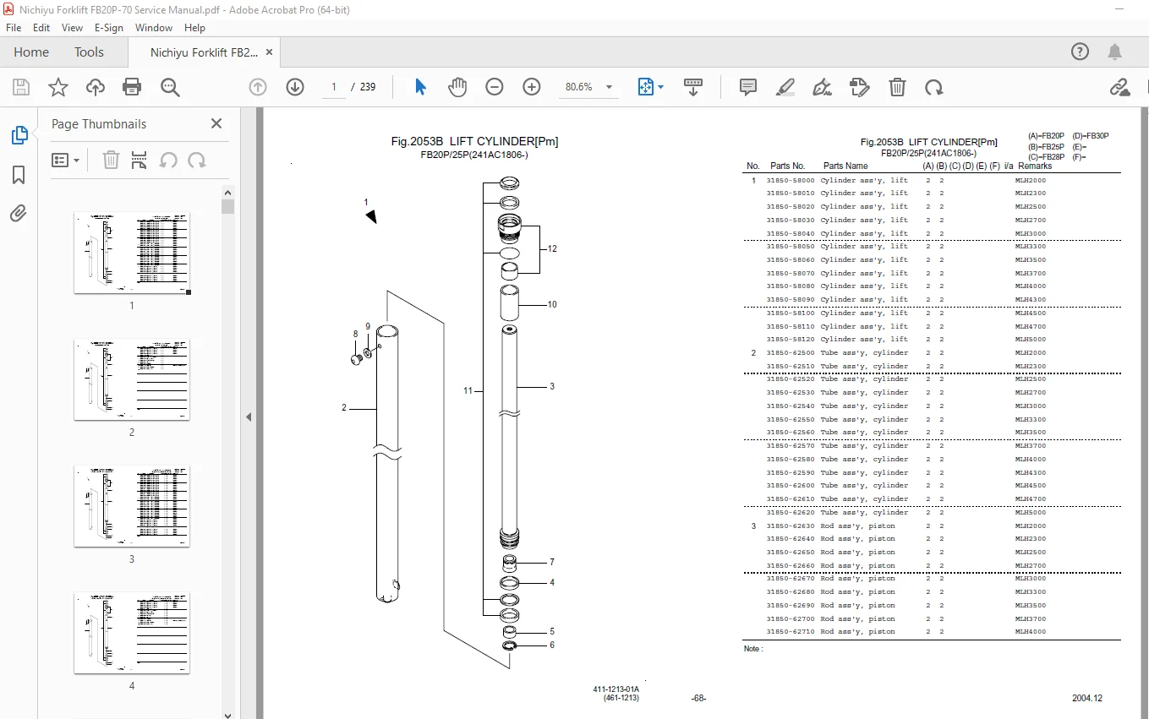Share a link to the file
This screenshot has width=1149, height=719.
[1120, 87]
